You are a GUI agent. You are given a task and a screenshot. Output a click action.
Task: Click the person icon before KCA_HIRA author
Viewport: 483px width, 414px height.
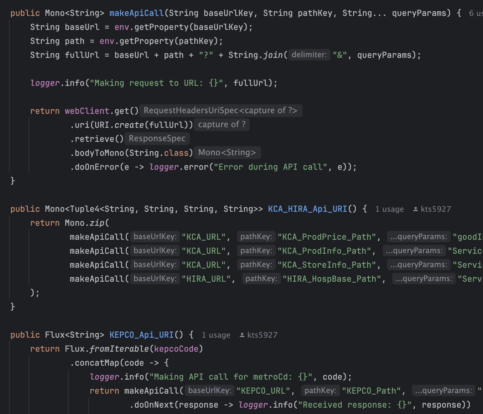(x=415, y=209)
